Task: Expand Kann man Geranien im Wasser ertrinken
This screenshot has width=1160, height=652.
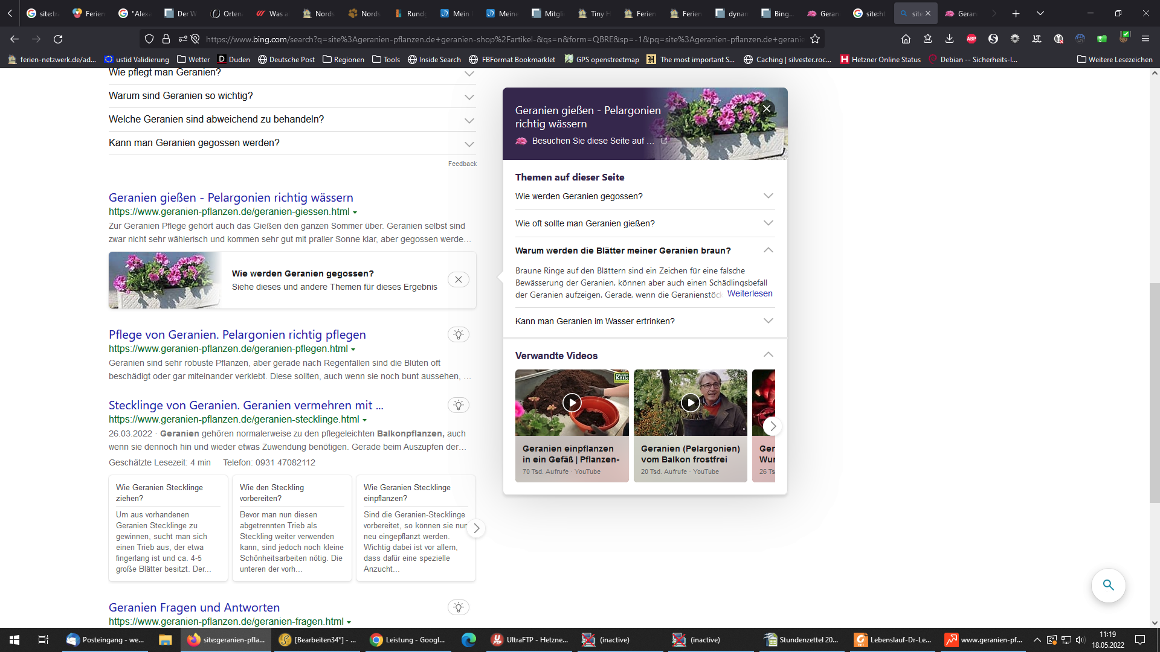Action: tap(768, 321)
